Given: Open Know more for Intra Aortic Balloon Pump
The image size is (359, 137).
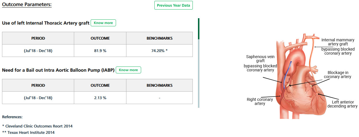Looking at the screenshot, I should (128, 70).
